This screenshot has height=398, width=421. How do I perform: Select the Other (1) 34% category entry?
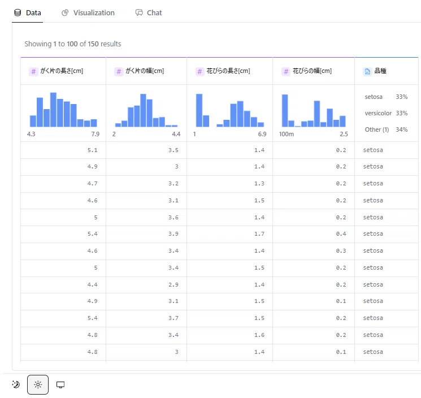click(386, 129)
